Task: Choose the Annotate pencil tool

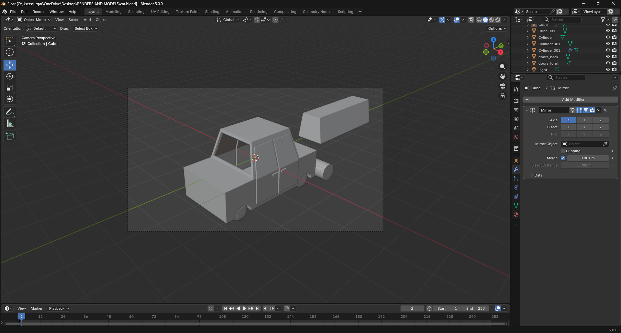Action: point(10,112)
